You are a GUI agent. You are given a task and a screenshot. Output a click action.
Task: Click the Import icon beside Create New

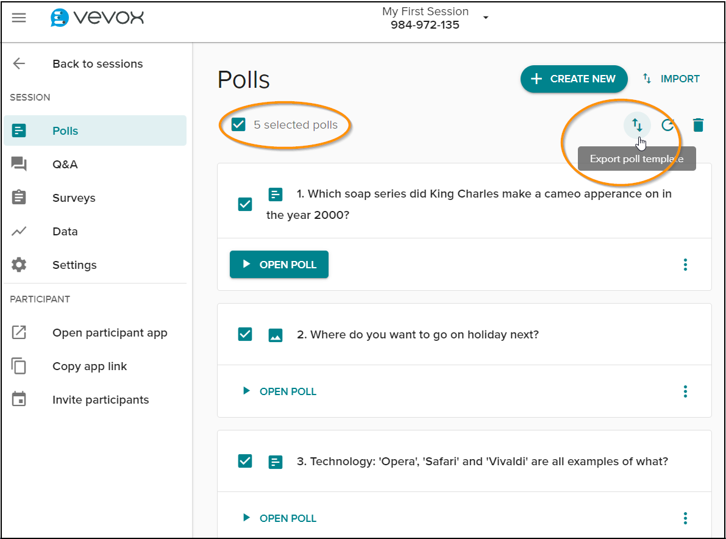(646, 79)
